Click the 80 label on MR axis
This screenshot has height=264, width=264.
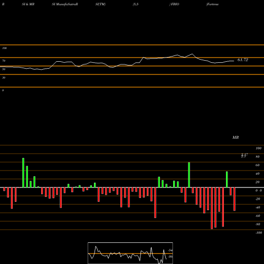[x=258, y=157]
